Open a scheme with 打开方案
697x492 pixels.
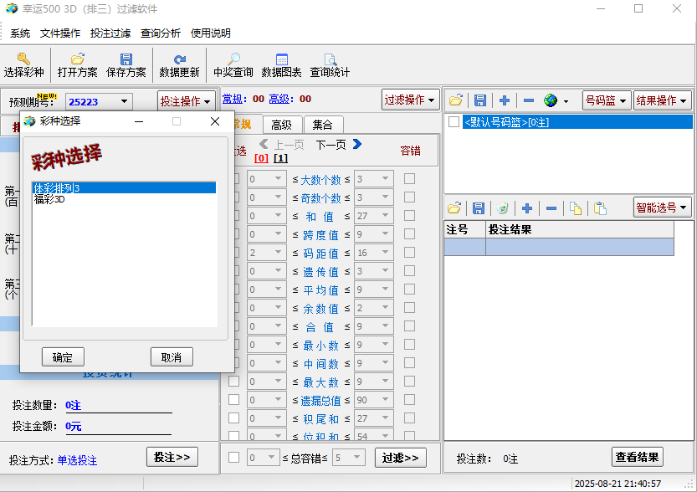(x=77, y=59)
